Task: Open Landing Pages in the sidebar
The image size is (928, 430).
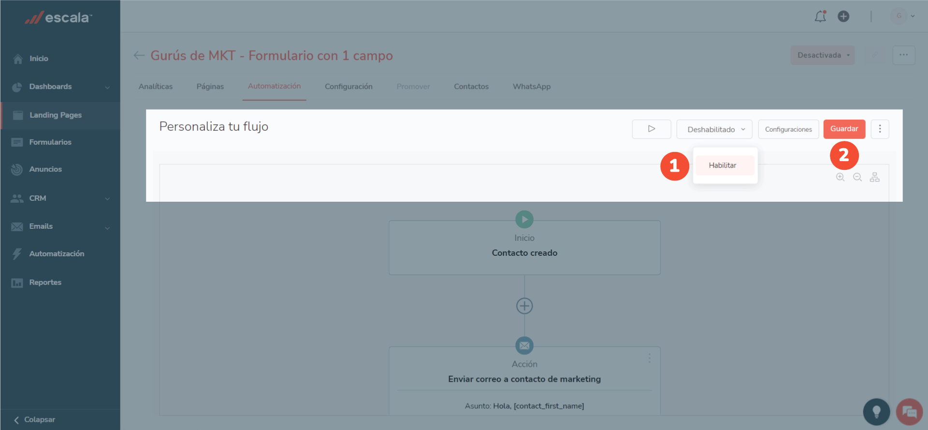Action: (60, 115)
